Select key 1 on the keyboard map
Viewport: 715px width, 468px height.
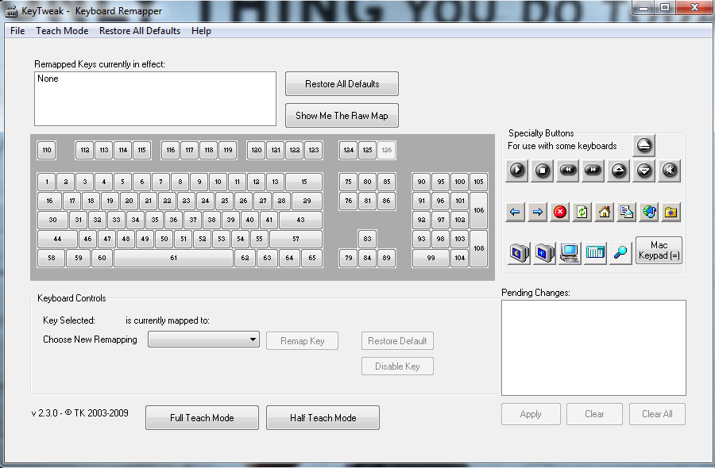(x=47, y=182)
